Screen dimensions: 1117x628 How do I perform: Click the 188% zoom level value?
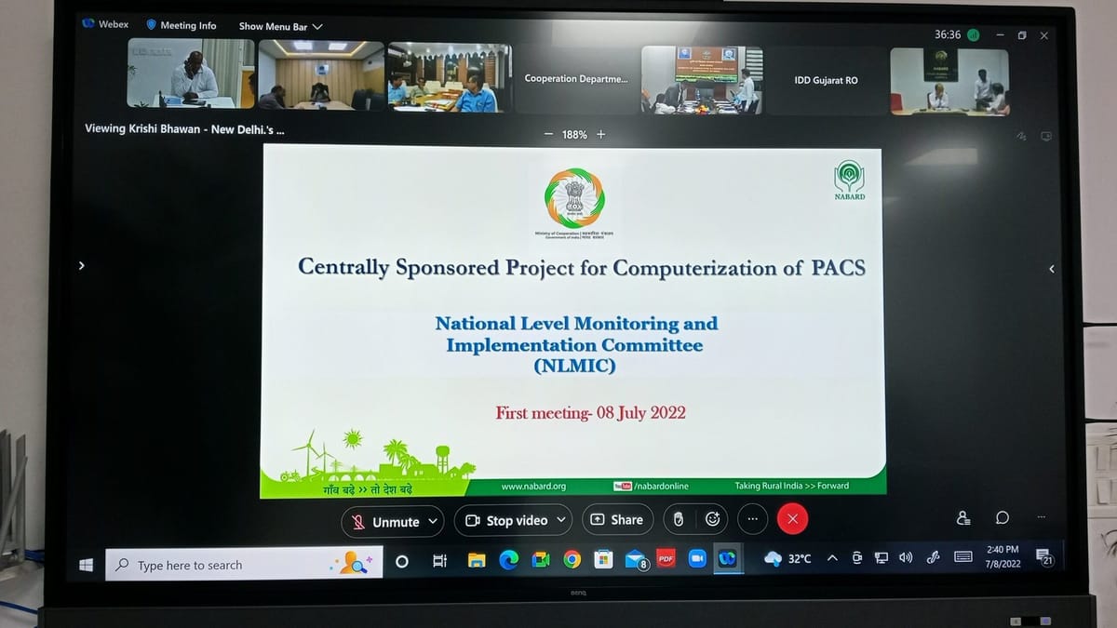(574, 135)
